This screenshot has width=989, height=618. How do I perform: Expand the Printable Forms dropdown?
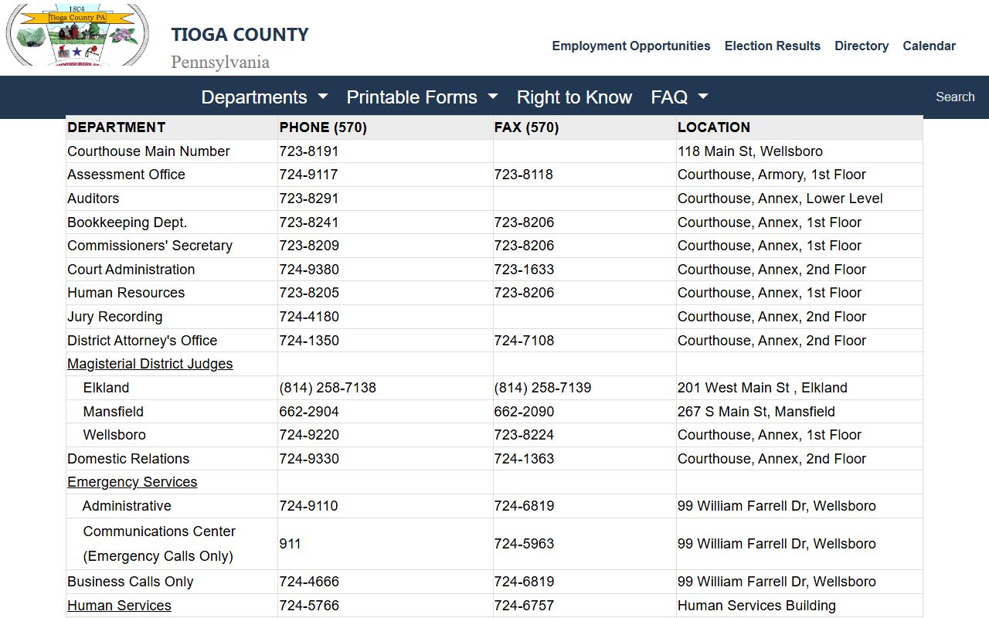pos(422,97)
